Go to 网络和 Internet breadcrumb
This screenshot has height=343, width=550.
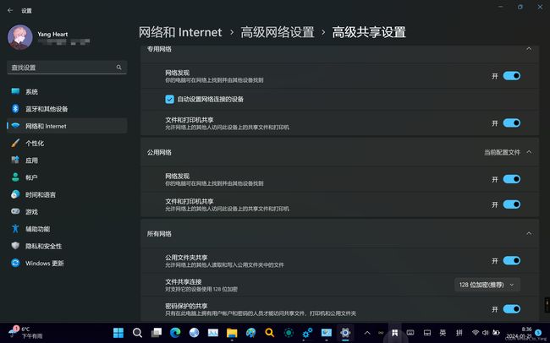[x=180, y=32]
